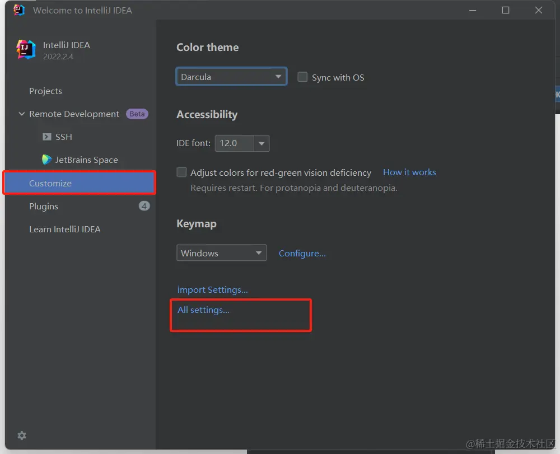Open the SSH remote development icon
The image size is (560, 454).
[47, 137]
